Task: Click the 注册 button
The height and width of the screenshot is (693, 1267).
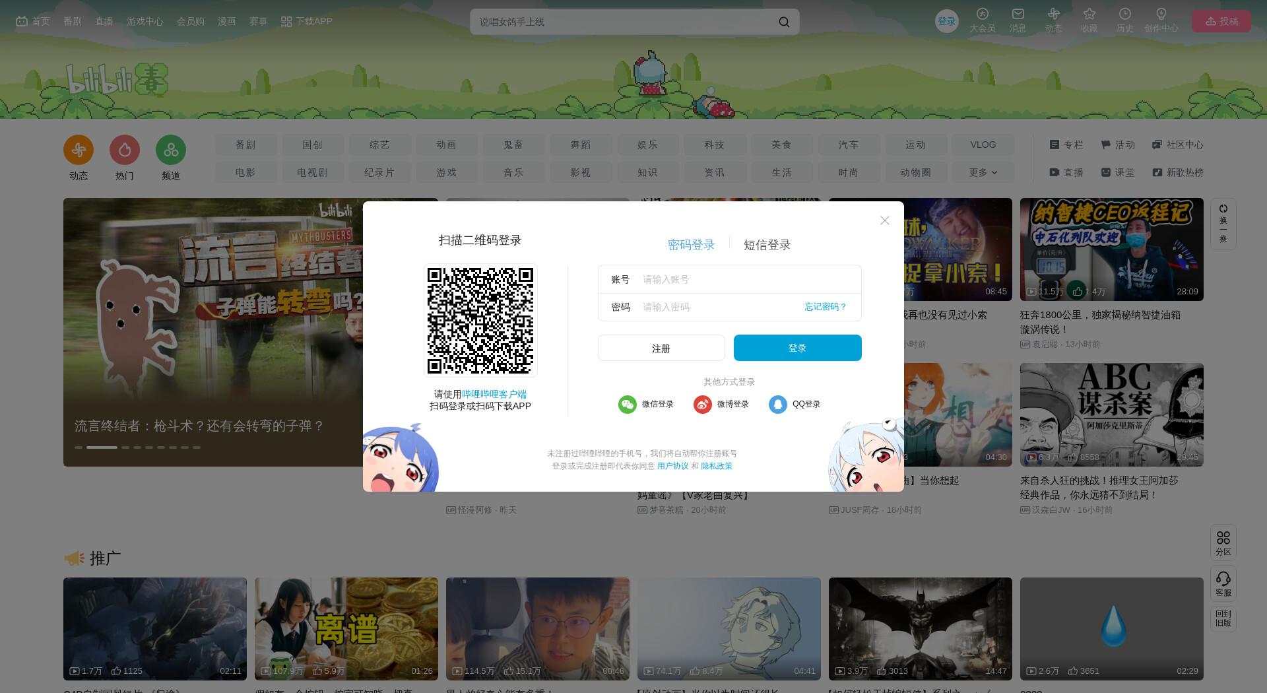Action: click(661, 348)
